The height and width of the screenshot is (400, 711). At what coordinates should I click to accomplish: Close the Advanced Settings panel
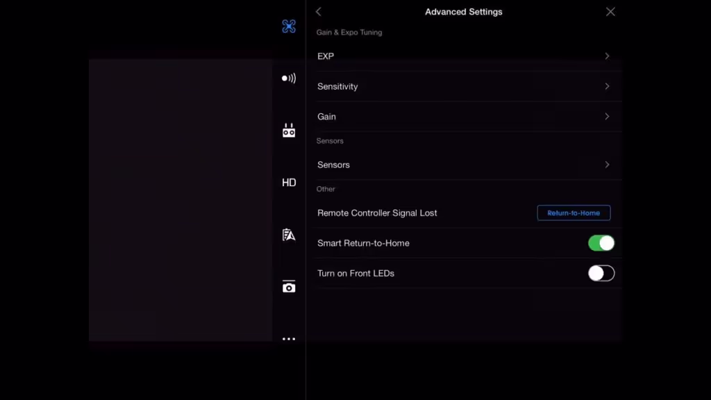[x=610, y=12]
